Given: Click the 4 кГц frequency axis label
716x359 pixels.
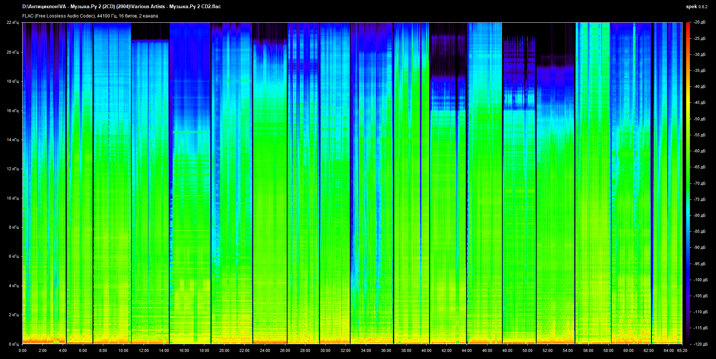Looking at the screenshot, I should coord(13,286).
